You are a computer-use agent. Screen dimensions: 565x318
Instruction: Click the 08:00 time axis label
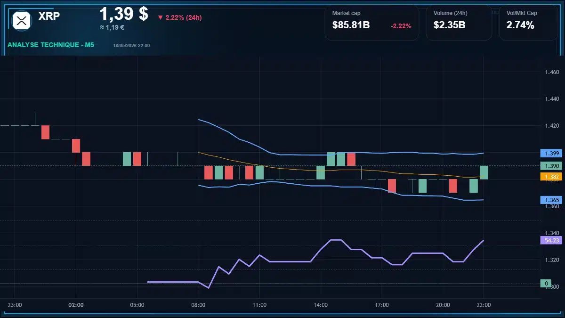click(198, 305)
